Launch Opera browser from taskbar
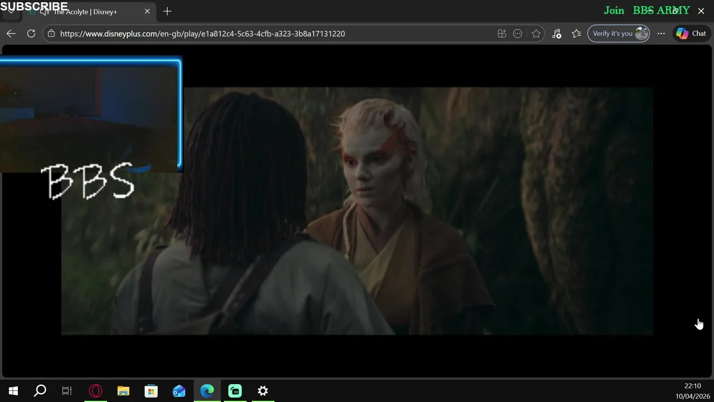714x402 pixels. [95, 391]
